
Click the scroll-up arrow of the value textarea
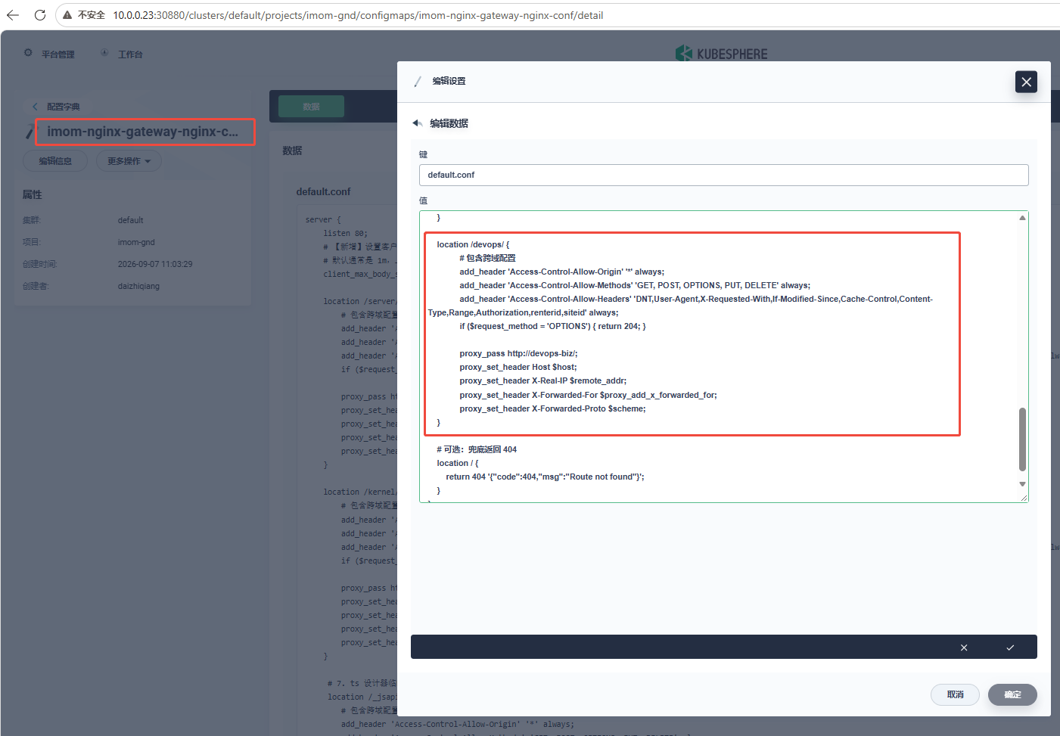(x=1022, y=218)
